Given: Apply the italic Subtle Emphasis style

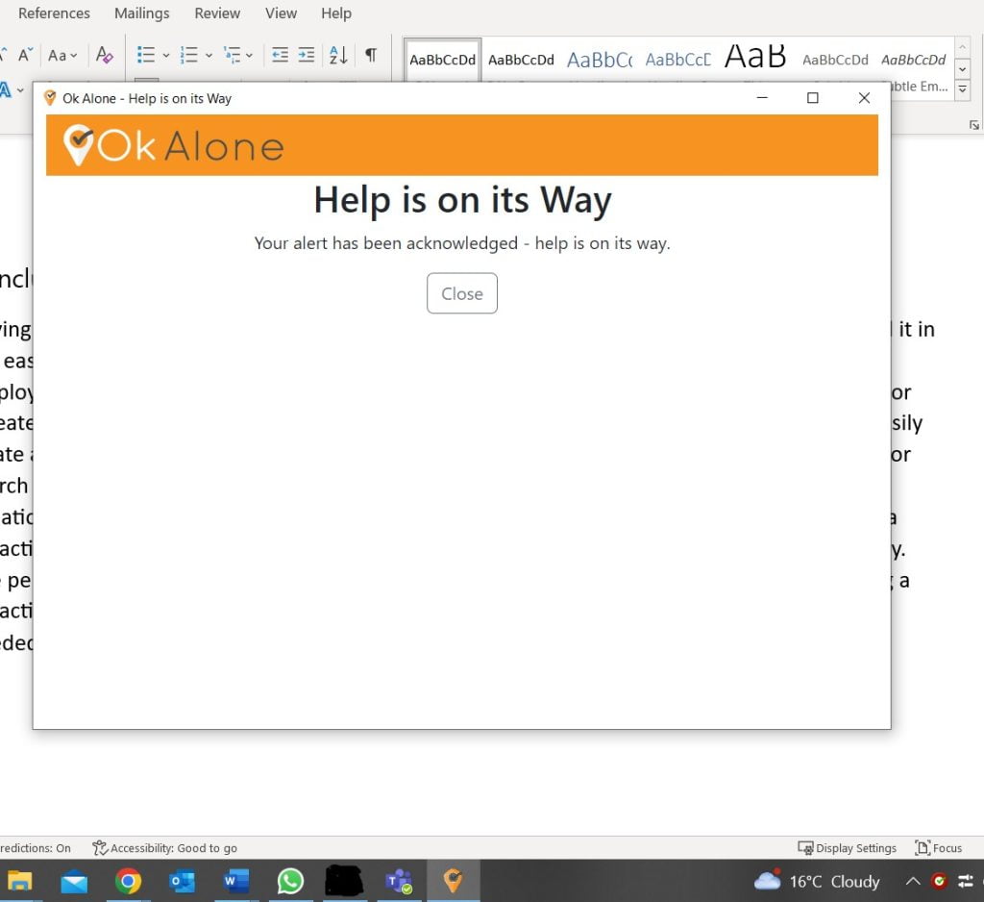Looking at the screenshot, I should (x=913, y=60).
